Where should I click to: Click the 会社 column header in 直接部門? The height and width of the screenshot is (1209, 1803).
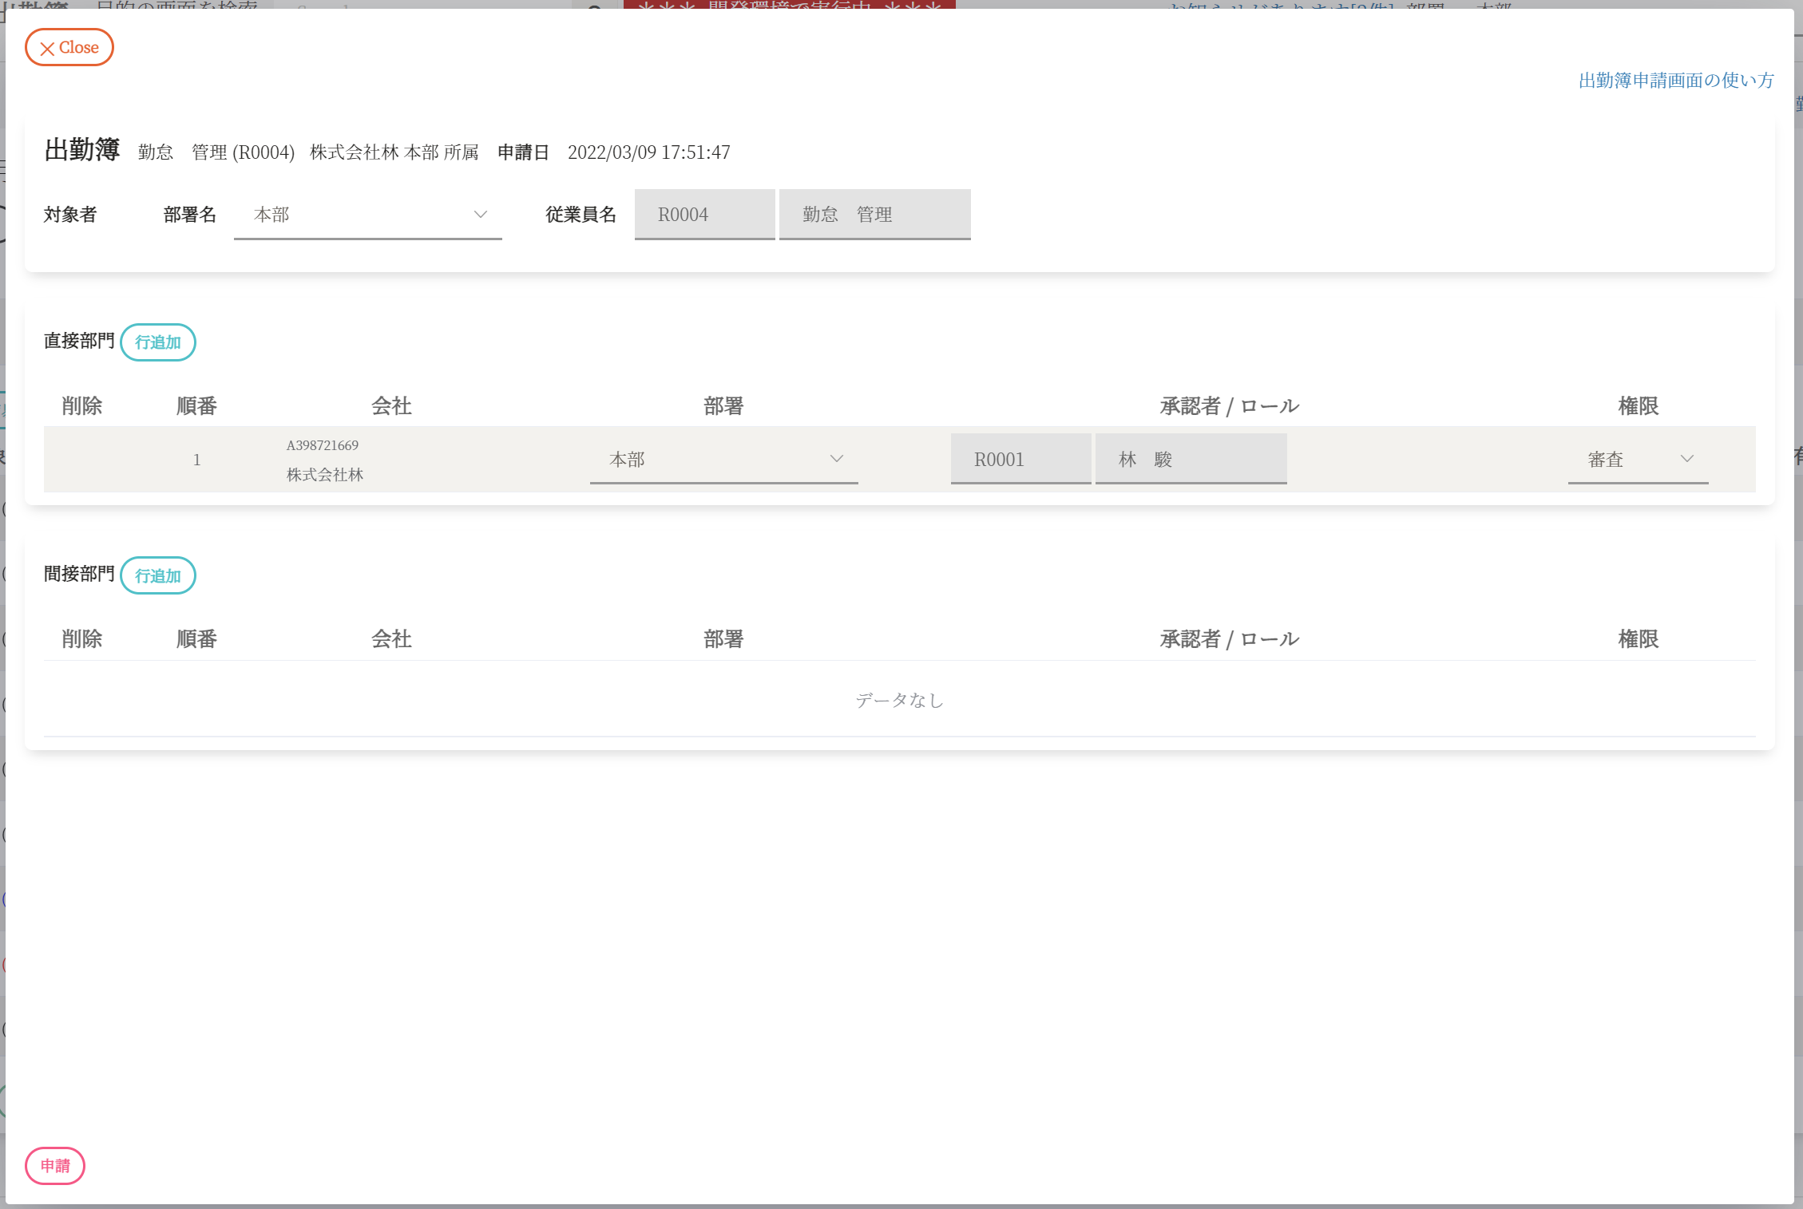391,406
